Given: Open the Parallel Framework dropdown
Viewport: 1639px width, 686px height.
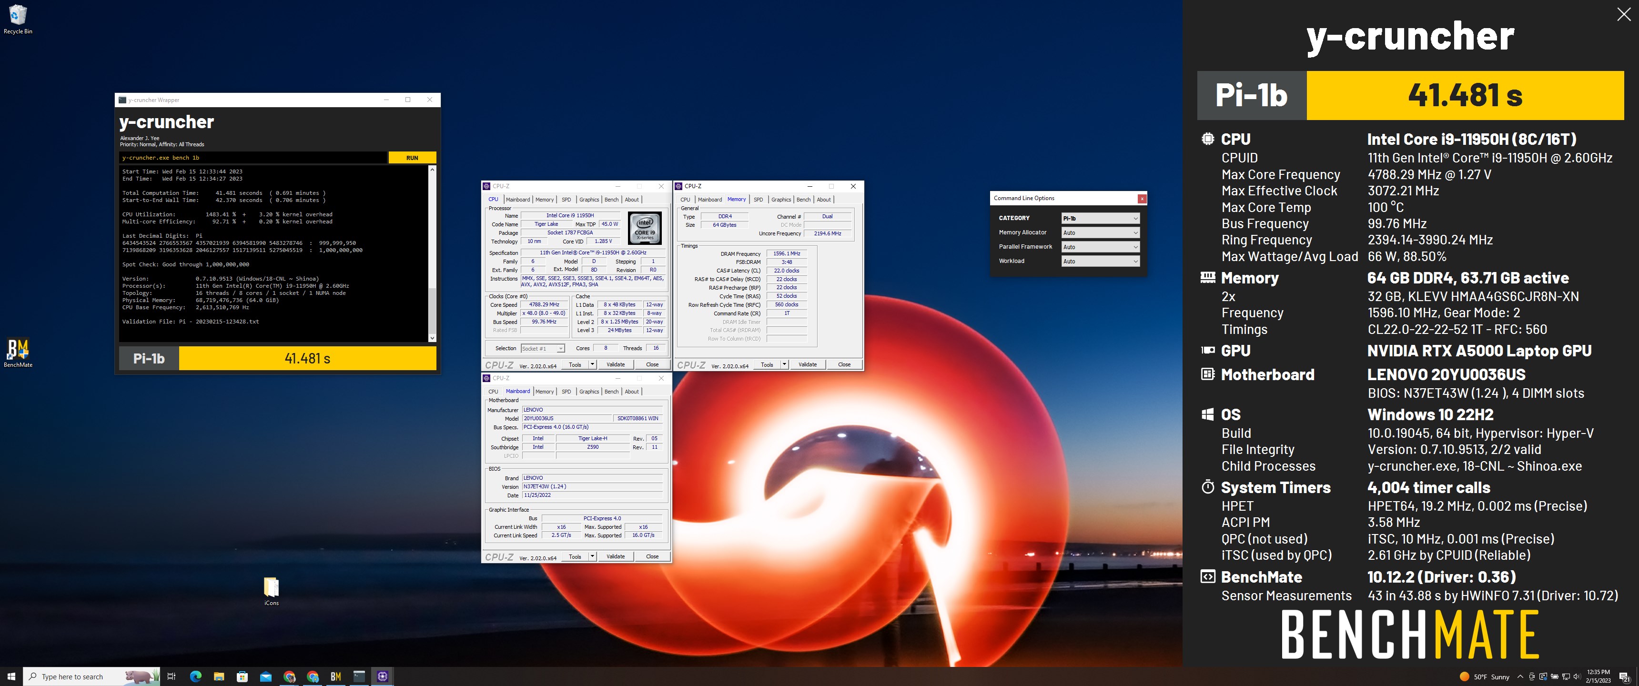Looking at the screenshot, I should coord(1100,247).
